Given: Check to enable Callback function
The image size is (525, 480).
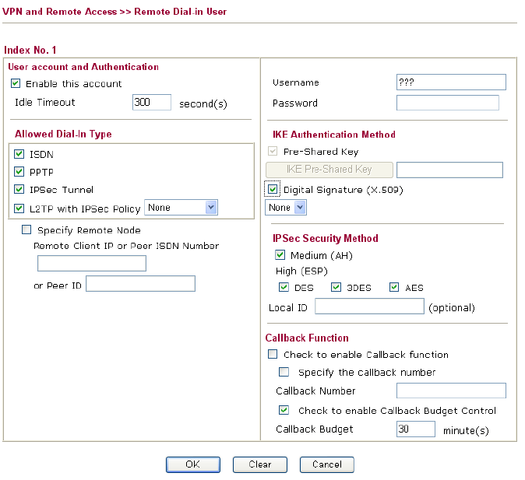Looking at the screenshot, I should 273,354.
